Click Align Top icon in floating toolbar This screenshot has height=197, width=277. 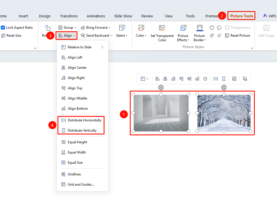click(181, 79)
